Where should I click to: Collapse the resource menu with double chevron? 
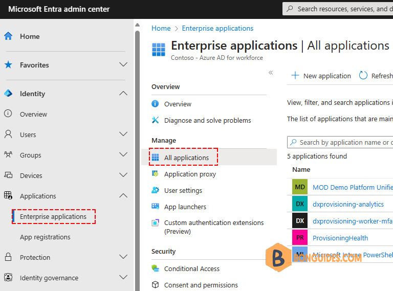[x=271, y=73]
